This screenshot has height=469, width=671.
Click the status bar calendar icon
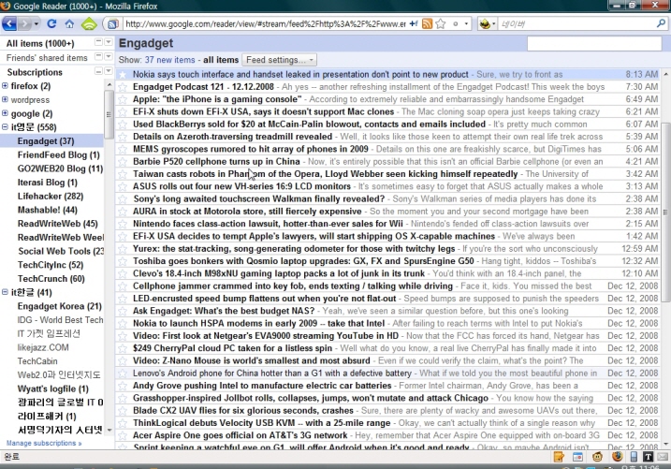(577, 457)
